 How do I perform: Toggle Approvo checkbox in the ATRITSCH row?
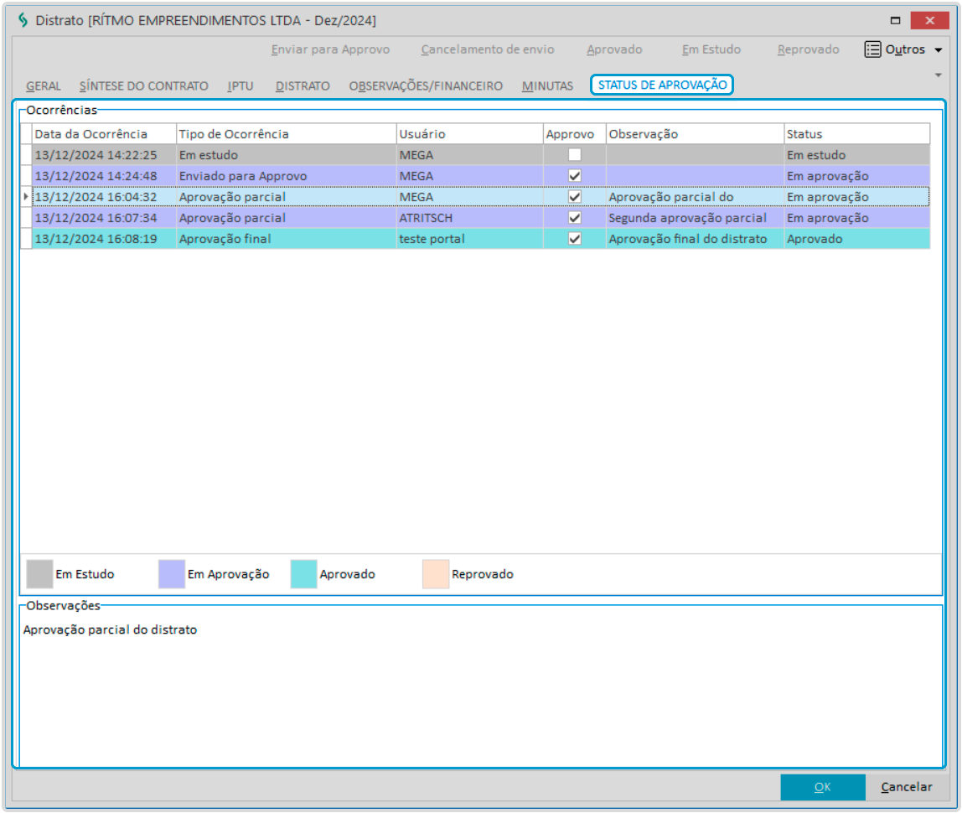[574, 218]
